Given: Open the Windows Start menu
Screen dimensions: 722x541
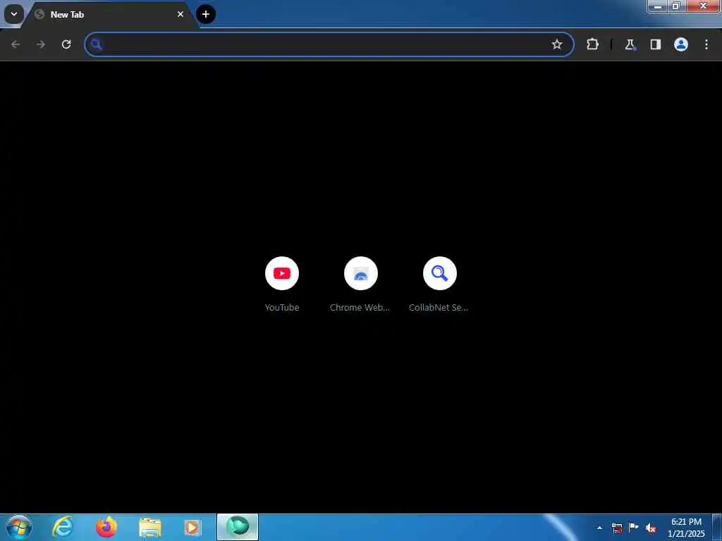Looking at the screenshot, I should pos(19,527).
